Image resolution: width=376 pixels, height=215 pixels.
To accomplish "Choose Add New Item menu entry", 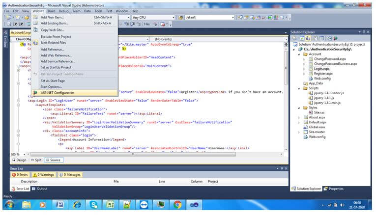I will (x=74, y=17).
